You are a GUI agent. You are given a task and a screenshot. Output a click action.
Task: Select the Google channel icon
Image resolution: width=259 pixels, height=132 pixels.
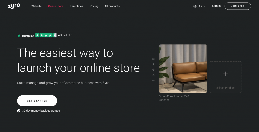[153, 70]
